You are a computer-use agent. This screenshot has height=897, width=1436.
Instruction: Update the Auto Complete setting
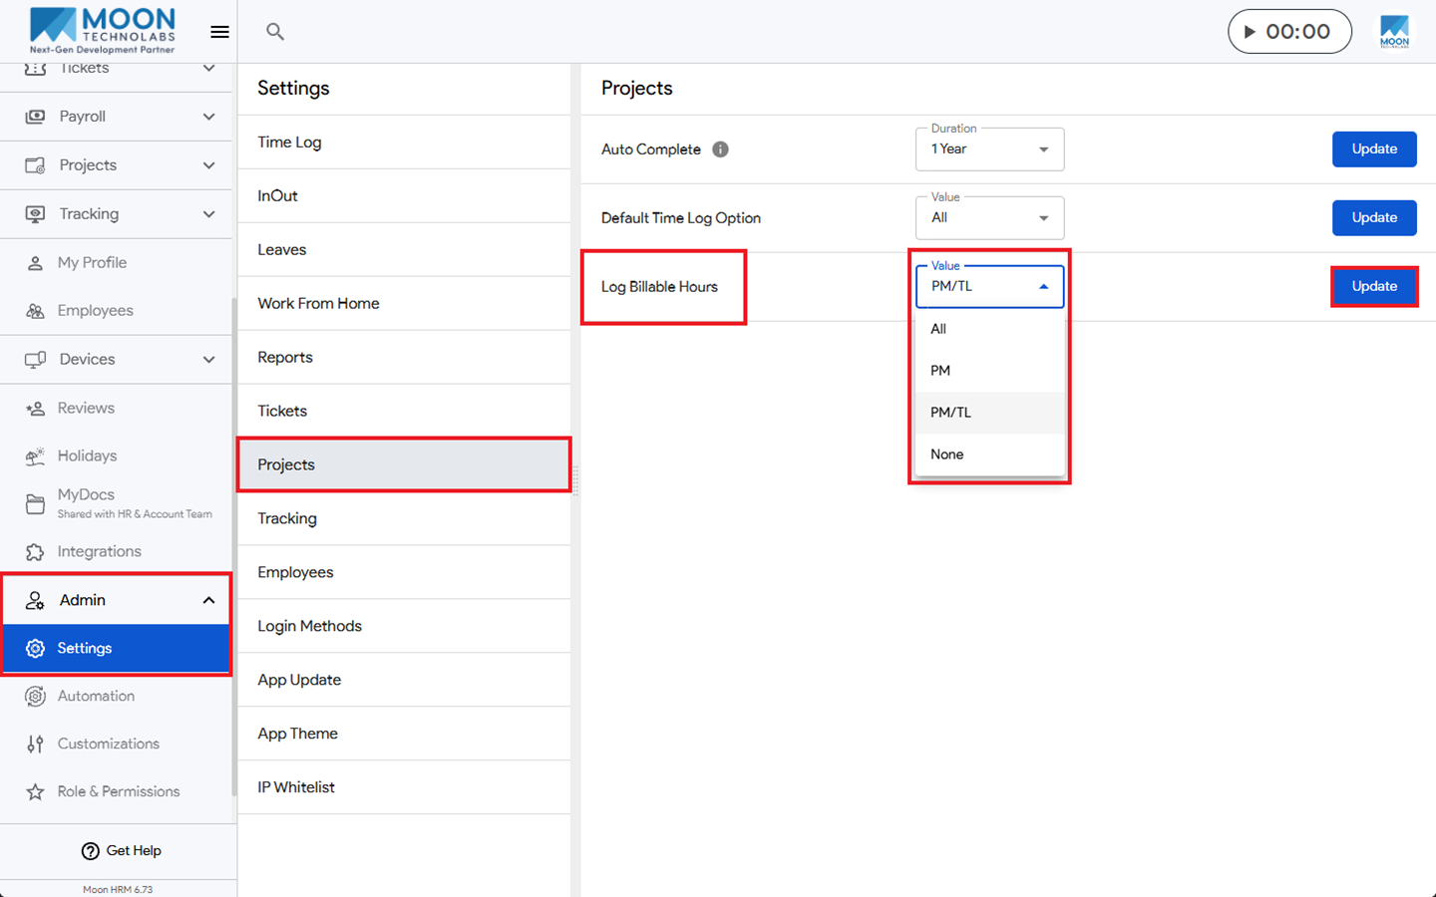pos(1374,149)
